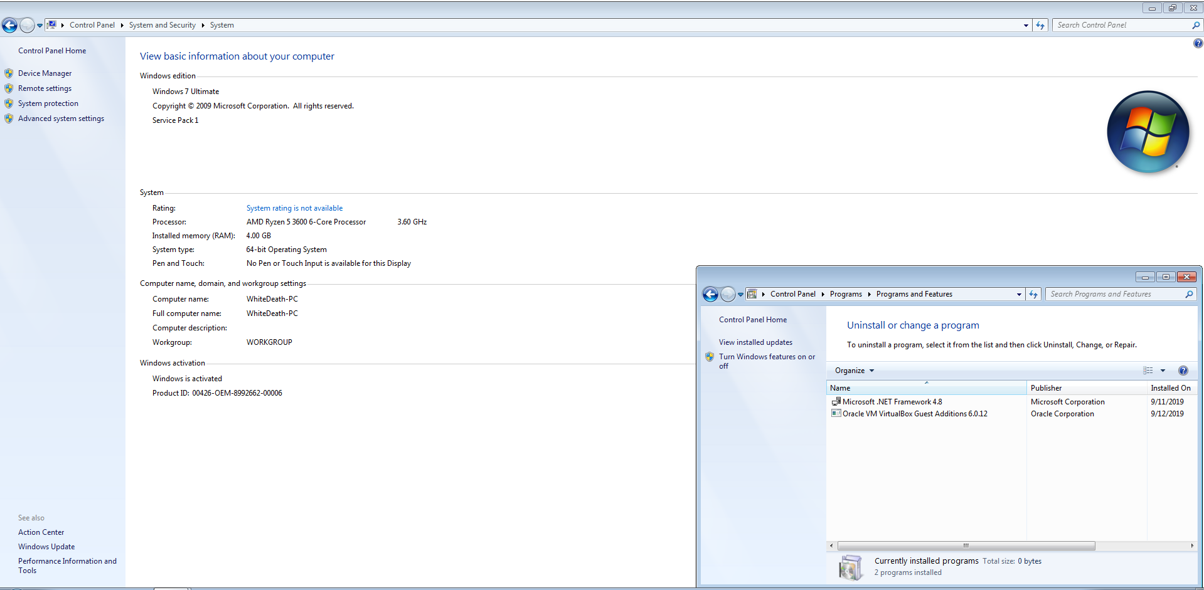Open Help in Programs and Features
Viewport: 1204px width, 590px height.
pyautogui.click(x=1183, y=371)
